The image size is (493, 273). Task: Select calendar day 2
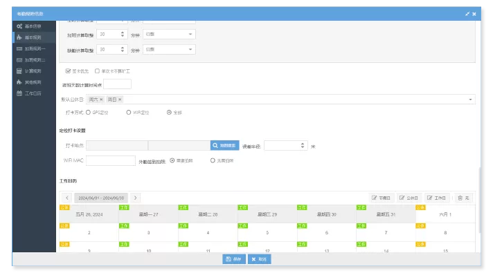[89, 232]
